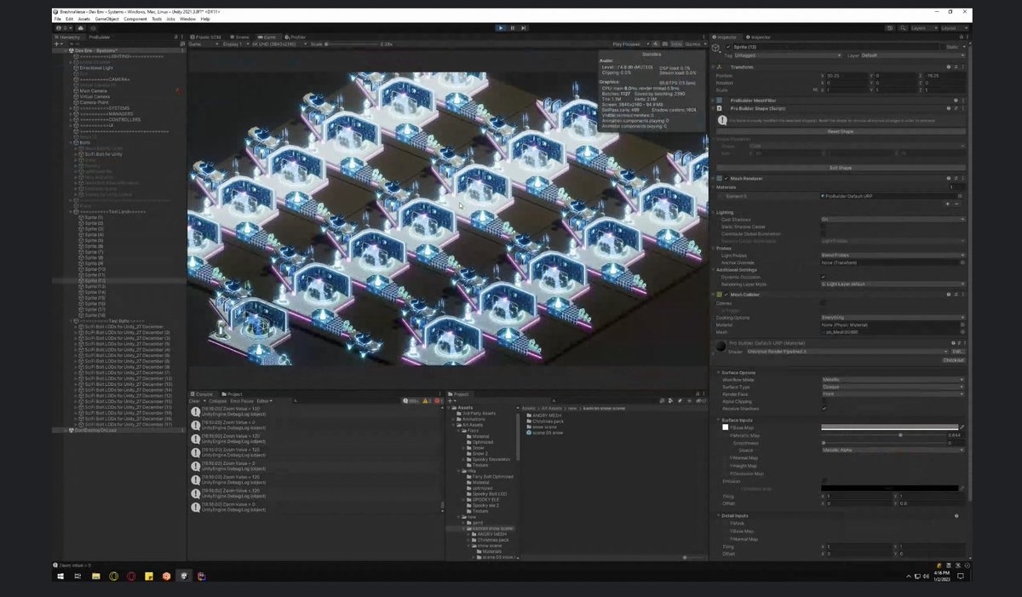Switch to the ProBuilder tab beside Hierarchy

pos(99,37)
